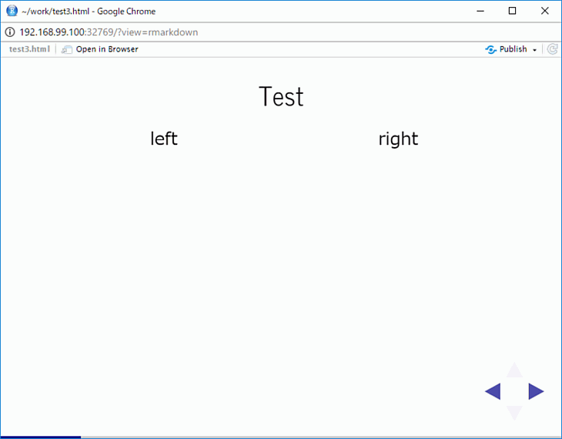Click the slide progress bar
Viewport: 562px width, 439px height.
coord(281,437)
